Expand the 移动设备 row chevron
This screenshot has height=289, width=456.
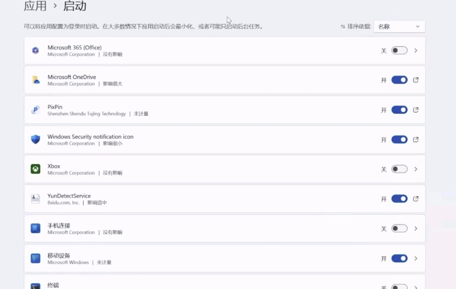click(x=416, y=258)
